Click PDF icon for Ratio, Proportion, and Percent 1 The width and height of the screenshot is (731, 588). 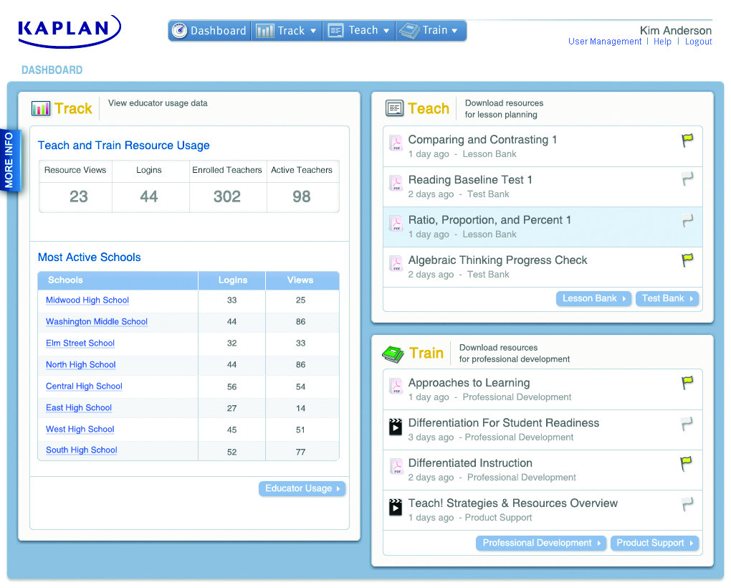tap(396, 223)
